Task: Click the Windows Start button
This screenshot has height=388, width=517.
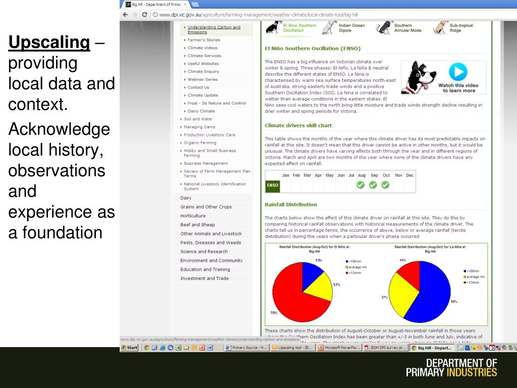Action: (129, 348)
